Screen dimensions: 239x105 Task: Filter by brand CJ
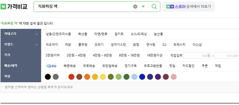164,45
